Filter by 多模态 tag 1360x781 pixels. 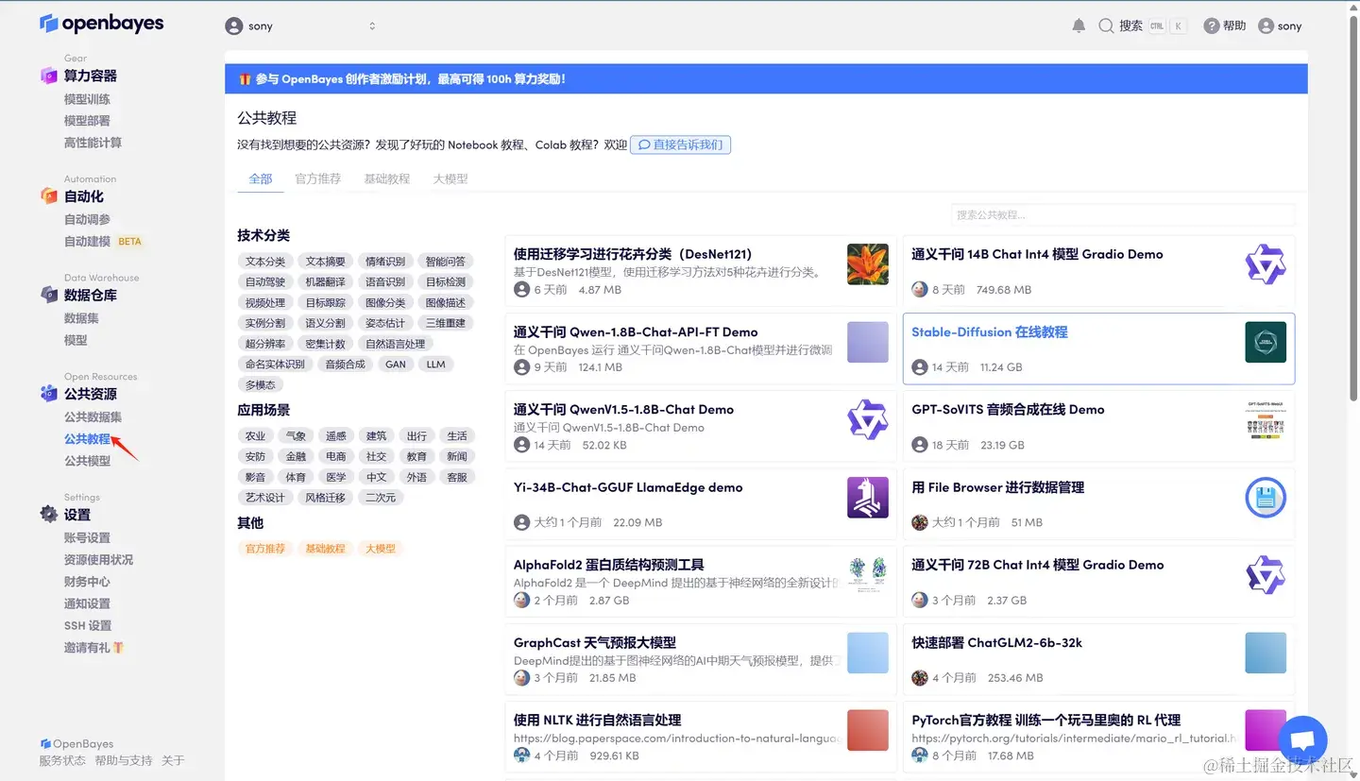[260, 385]
